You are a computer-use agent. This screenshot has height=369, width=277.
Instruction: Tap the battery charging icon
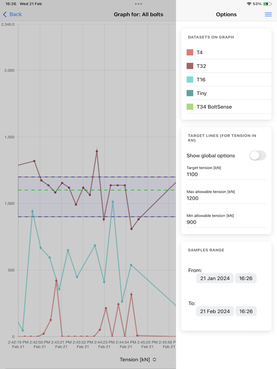click(x=267, y=4)
